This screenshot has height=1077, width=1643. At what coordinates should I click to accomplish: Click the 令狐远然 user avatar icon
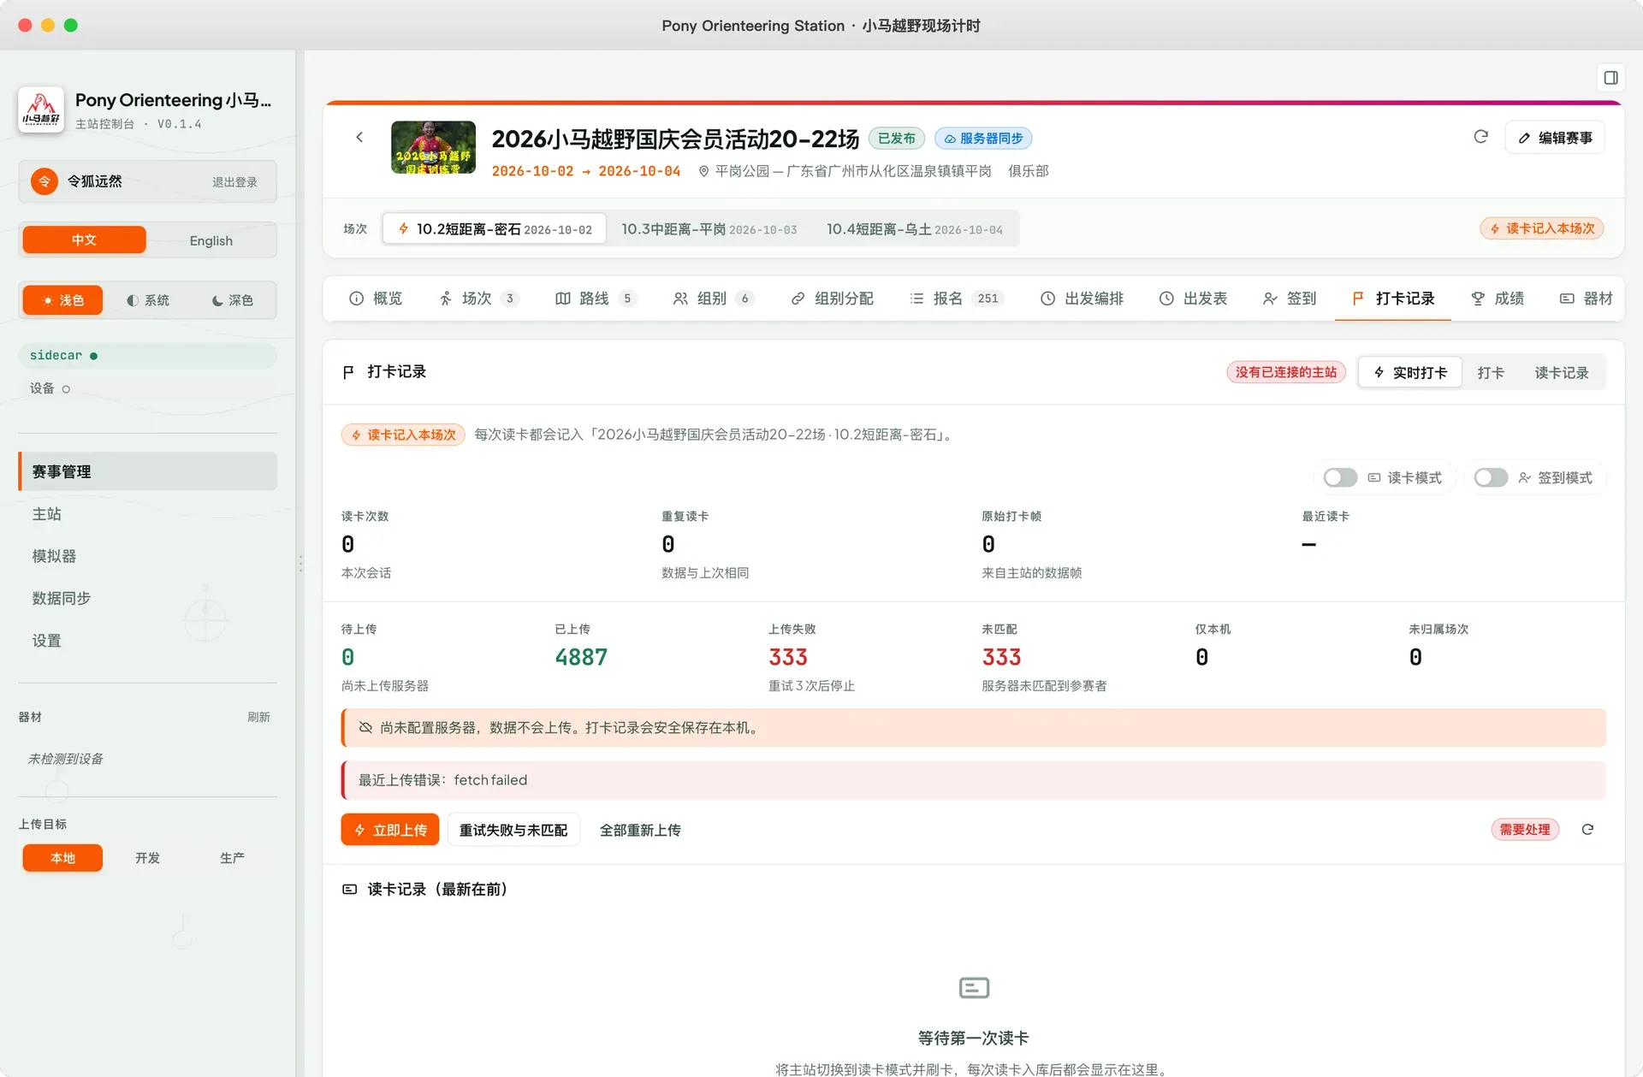pos(44,181)
